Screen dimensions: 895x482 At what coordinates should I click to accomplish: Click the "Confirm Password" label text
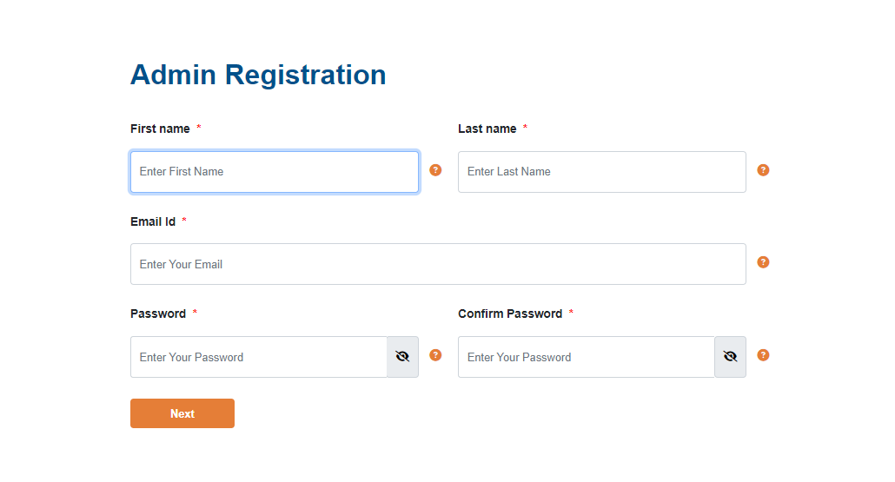[x=510, y=314]
